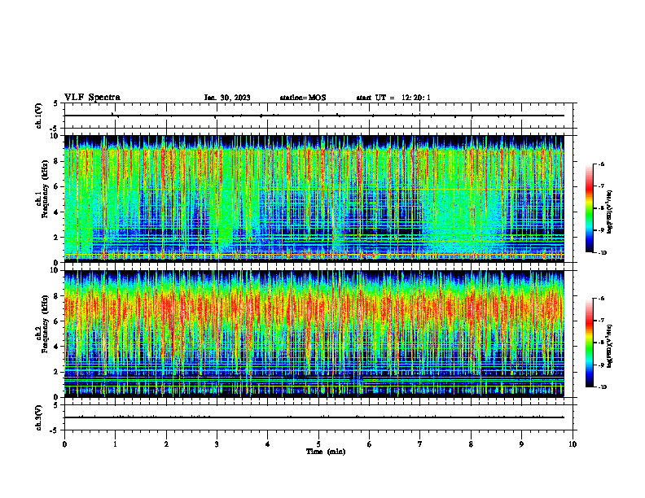Click the '-7' label on ch.2 colorbar
The height and width of the screenshot is (498, 645).
(601, 320)
